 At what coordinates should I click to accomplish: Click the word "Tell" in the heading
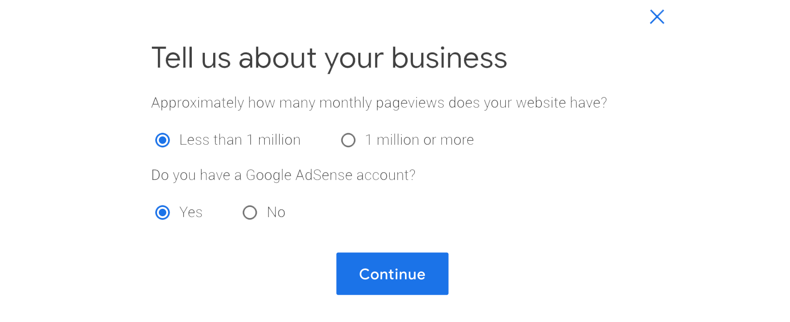coord(172,58)
